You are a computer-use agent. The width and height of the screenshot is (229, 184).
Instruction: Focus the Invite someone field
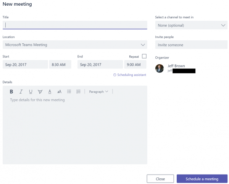click(191, 45)
